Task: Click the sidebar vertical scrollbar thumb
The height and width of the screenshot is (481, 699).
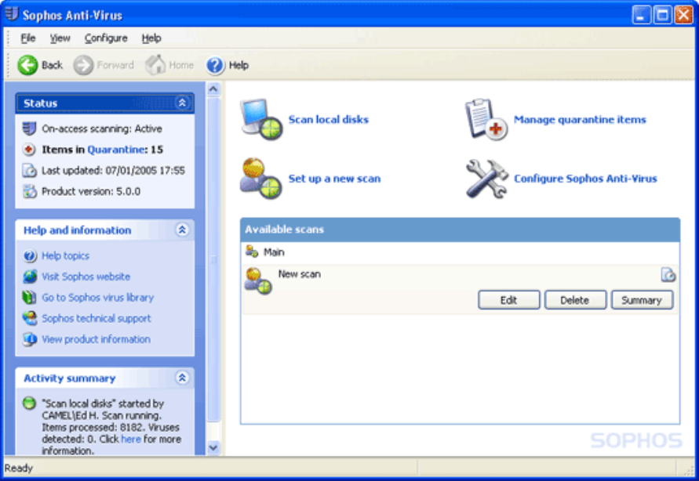Action: [x=213, y=259]
